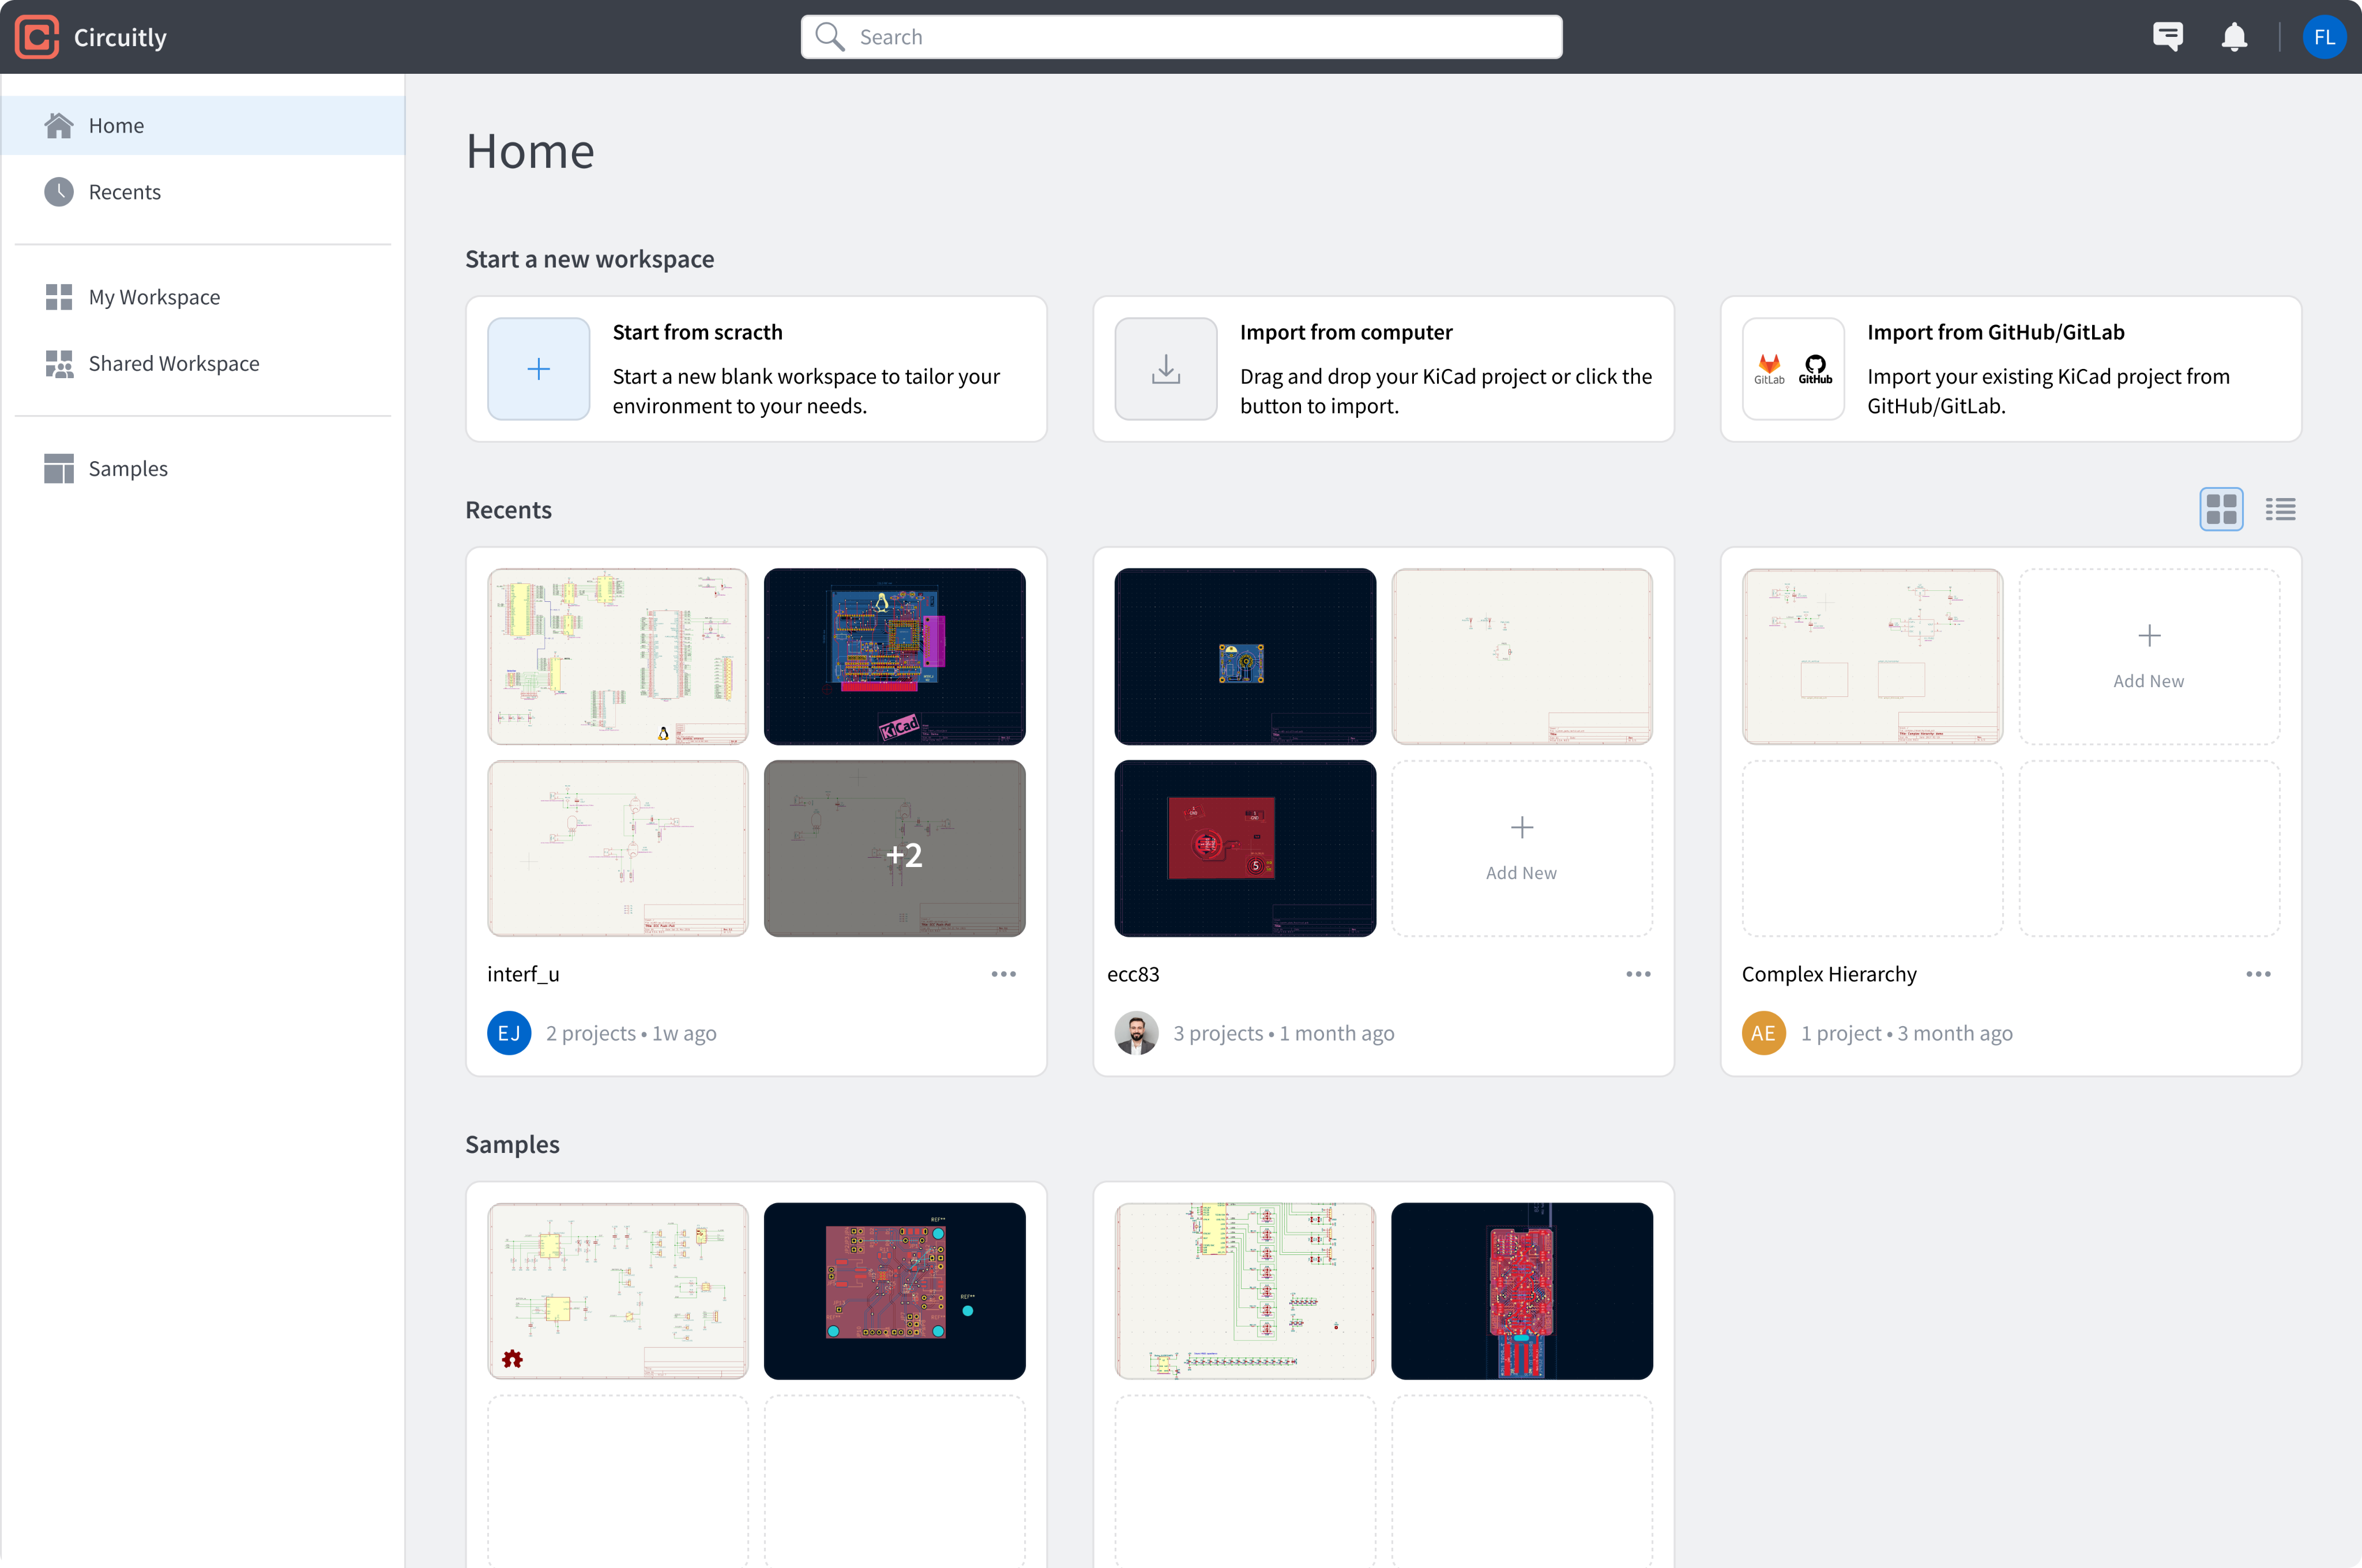2362x1568 pixels.
Task: Click Add New in Complex Hierarchy card
Action: click(x=2148, y=656)
